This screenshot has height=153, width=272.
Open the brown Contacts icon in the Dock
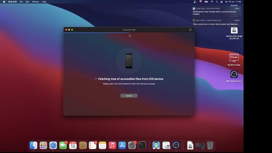83,145
